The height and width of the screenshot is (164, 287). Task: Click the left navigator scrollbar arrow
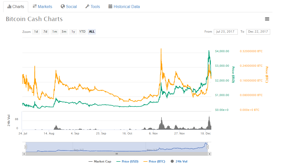pyautogui.click(x=24, y=154)
